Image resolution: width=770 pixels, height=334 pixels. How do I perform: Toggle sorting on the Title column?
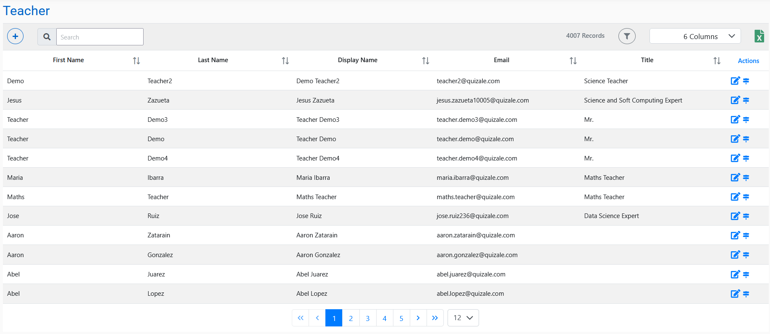(717, 61)
